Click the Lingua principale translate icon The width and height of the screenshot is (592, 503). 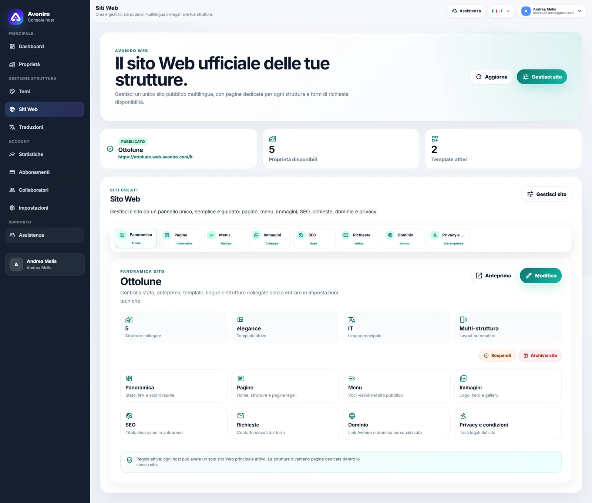point(352,320)
